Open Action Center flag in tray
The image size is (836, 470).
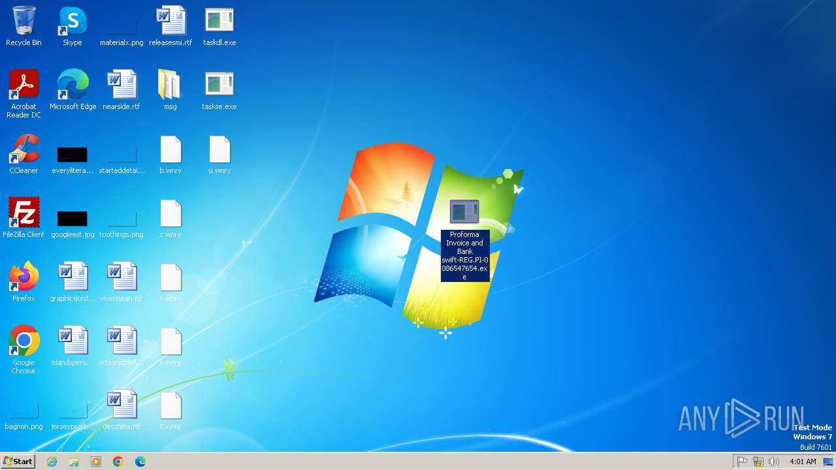(x=743, y=462)
